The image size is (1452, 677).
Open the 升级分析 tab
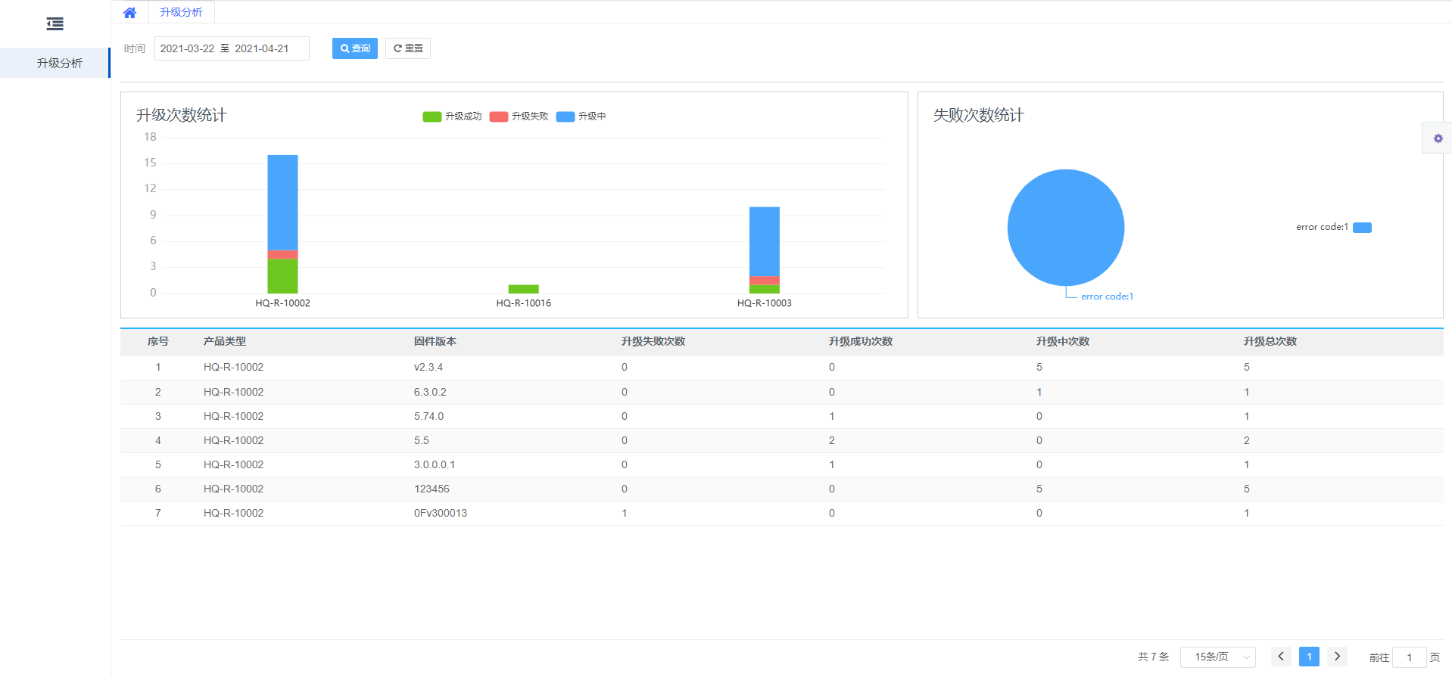click(181, 13)
